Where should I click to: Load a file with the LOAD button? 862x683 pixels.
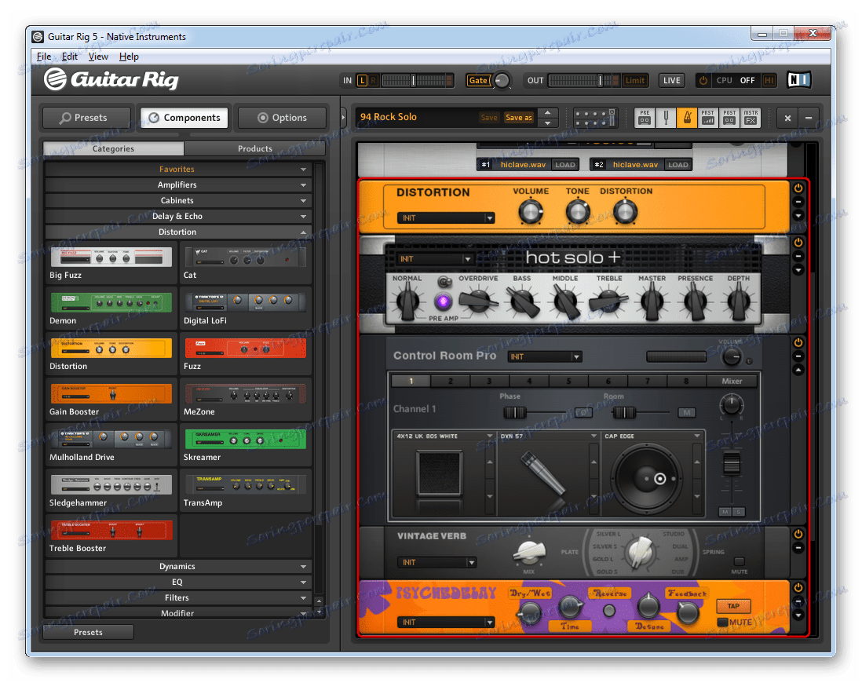click(x=565, y=164)
